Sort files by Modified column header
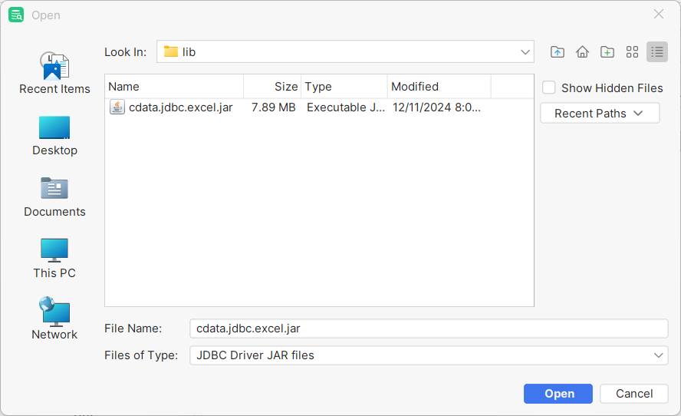Screen dimensions: 681x416 439,87
